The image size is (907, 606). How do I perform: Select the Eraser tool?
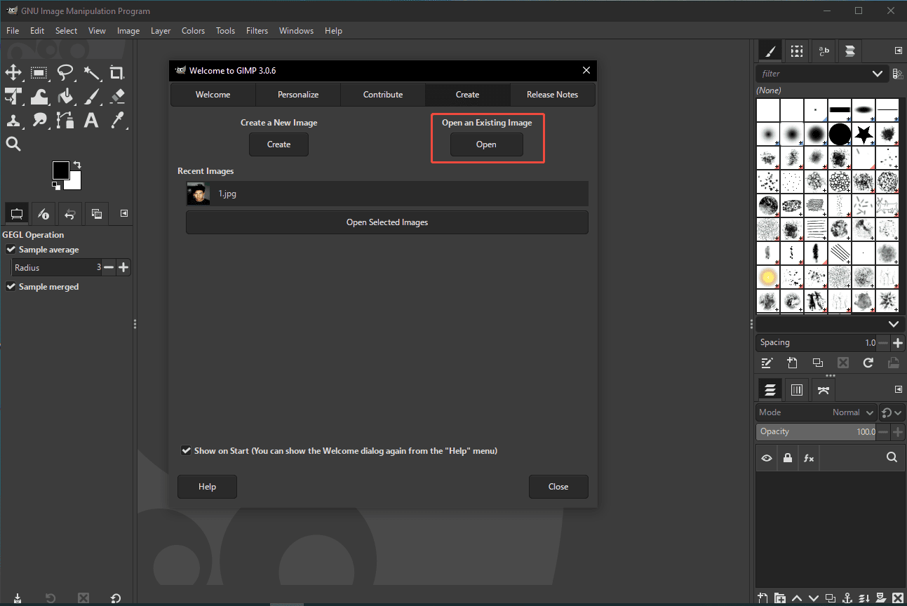pos(116,96)
